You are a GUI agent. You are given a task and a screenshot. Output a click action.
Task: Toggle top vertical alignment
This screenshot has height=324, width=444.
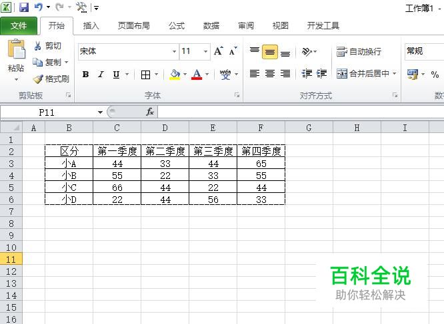255,51
